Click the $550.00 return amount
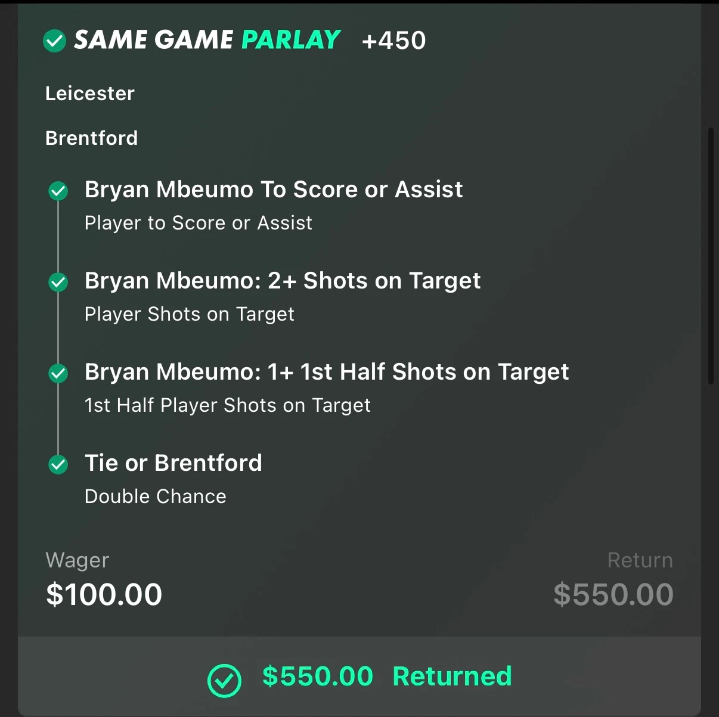This screenshot has width=719, height=717. (613, 594)
